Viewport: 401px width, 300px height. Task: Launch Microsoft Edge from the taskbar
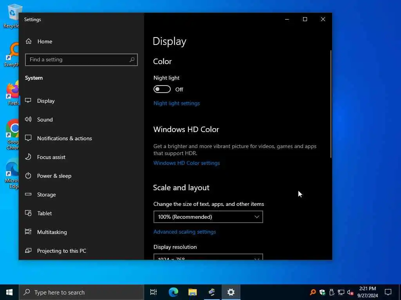coord(173,292)
